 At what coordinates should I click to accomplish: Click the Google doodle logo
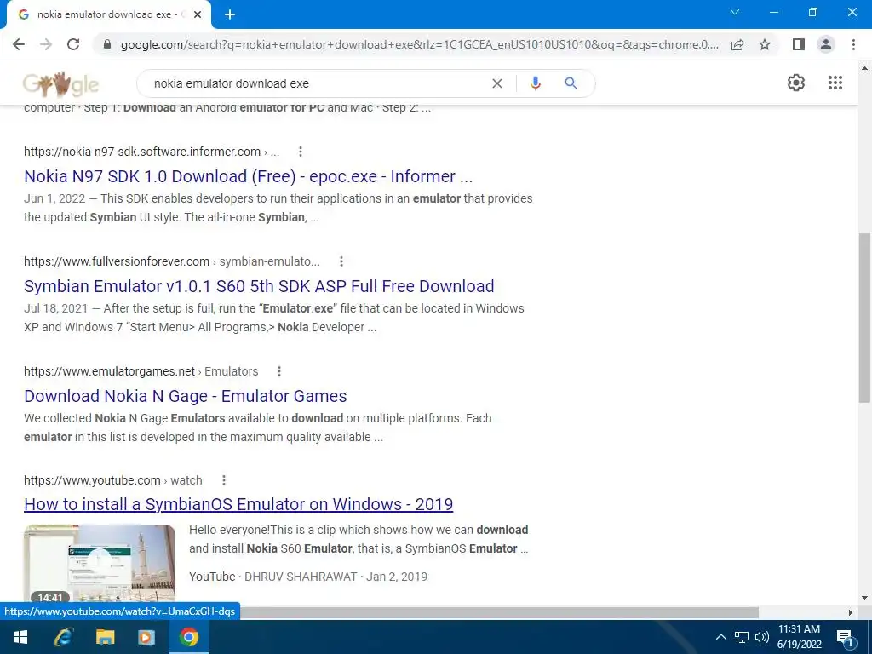click(x=60, y=84)
